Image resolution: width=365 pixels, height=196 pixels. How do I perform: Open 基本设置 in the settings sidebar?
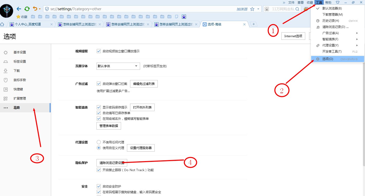(19, 52)
